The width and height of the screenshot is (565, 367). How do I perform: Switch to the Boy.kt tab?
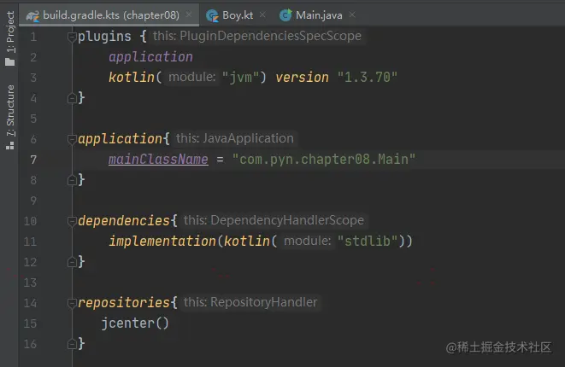[238, 15]
